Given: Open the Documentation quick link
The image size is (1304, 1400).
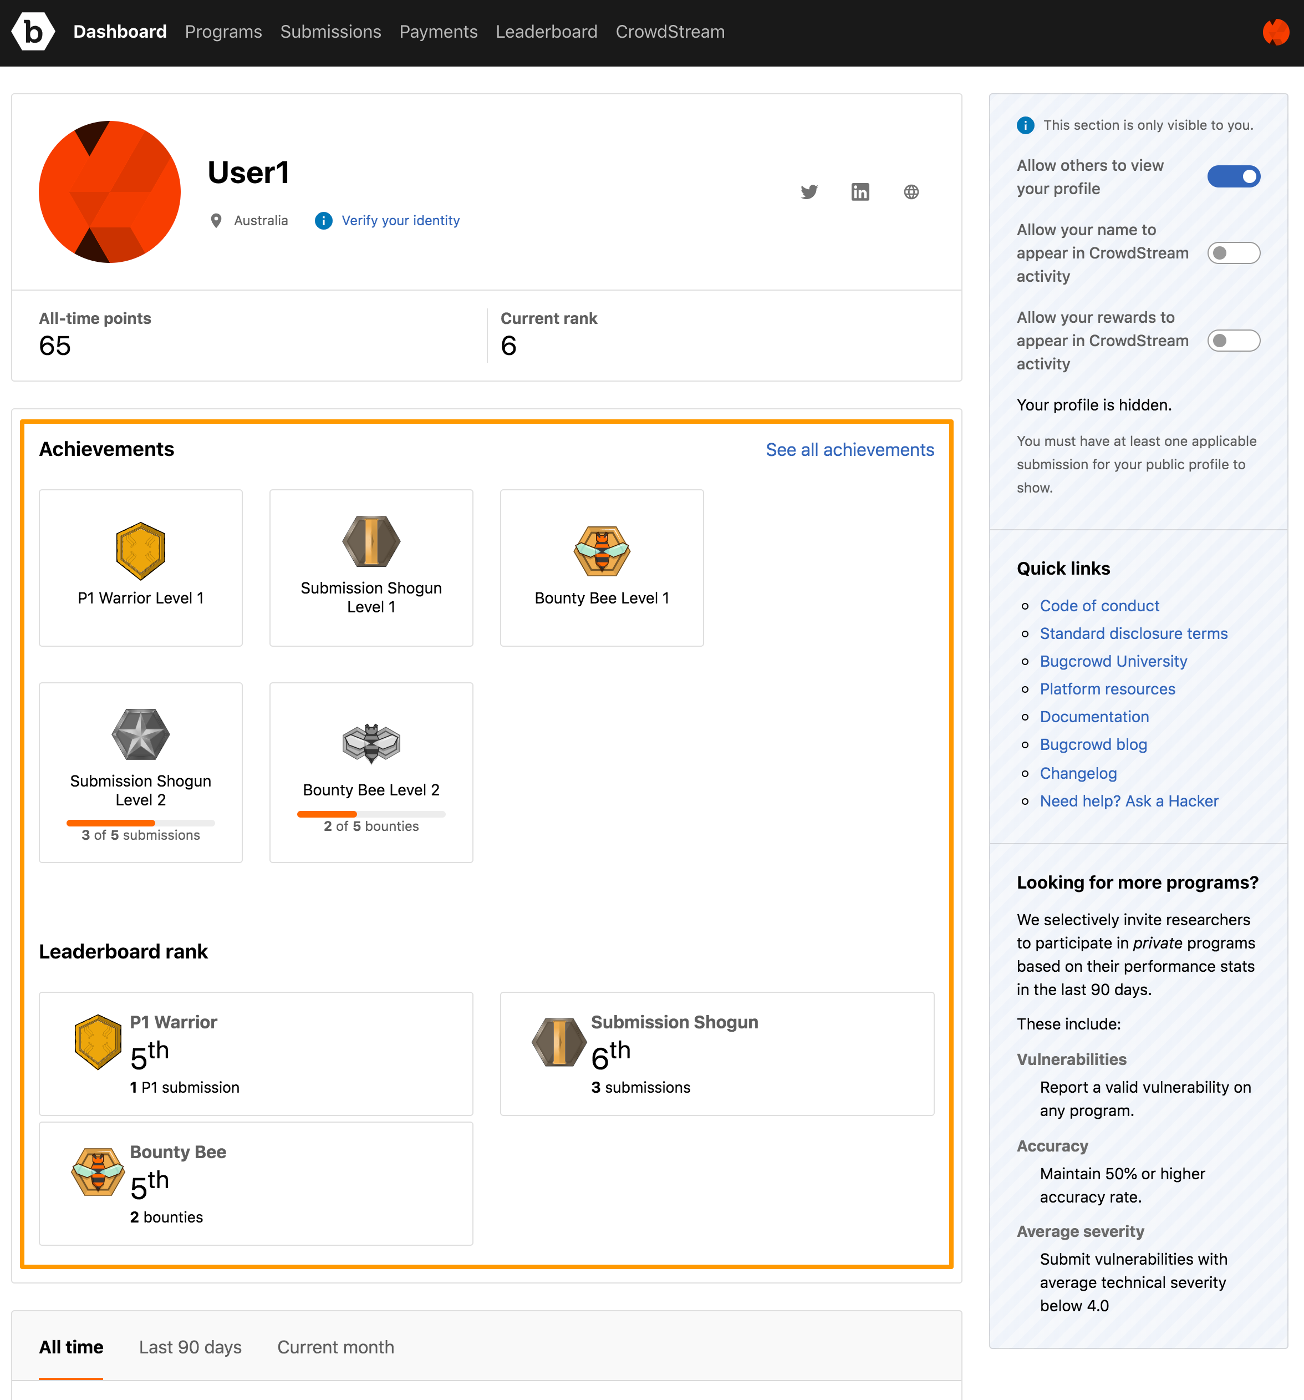Looking at the screenshot, I should point(1094,717).
